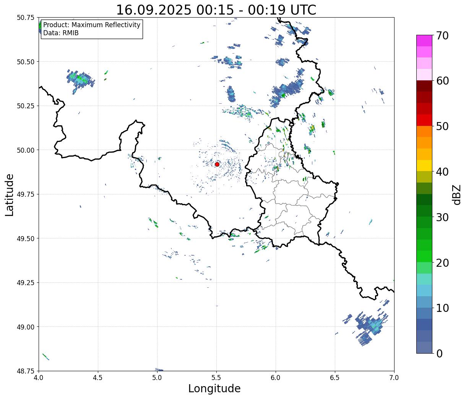Click the longitude tick label 5.5
The image size is (466, 398).
coord(216,378)
